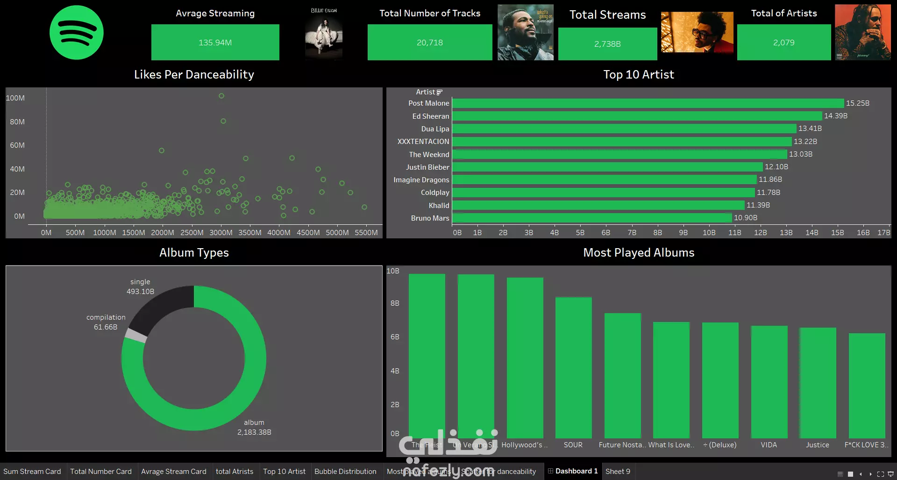Click the 'compilation 61.66B' label
This screenshot has height=480, width=897.
pos(106,322)
